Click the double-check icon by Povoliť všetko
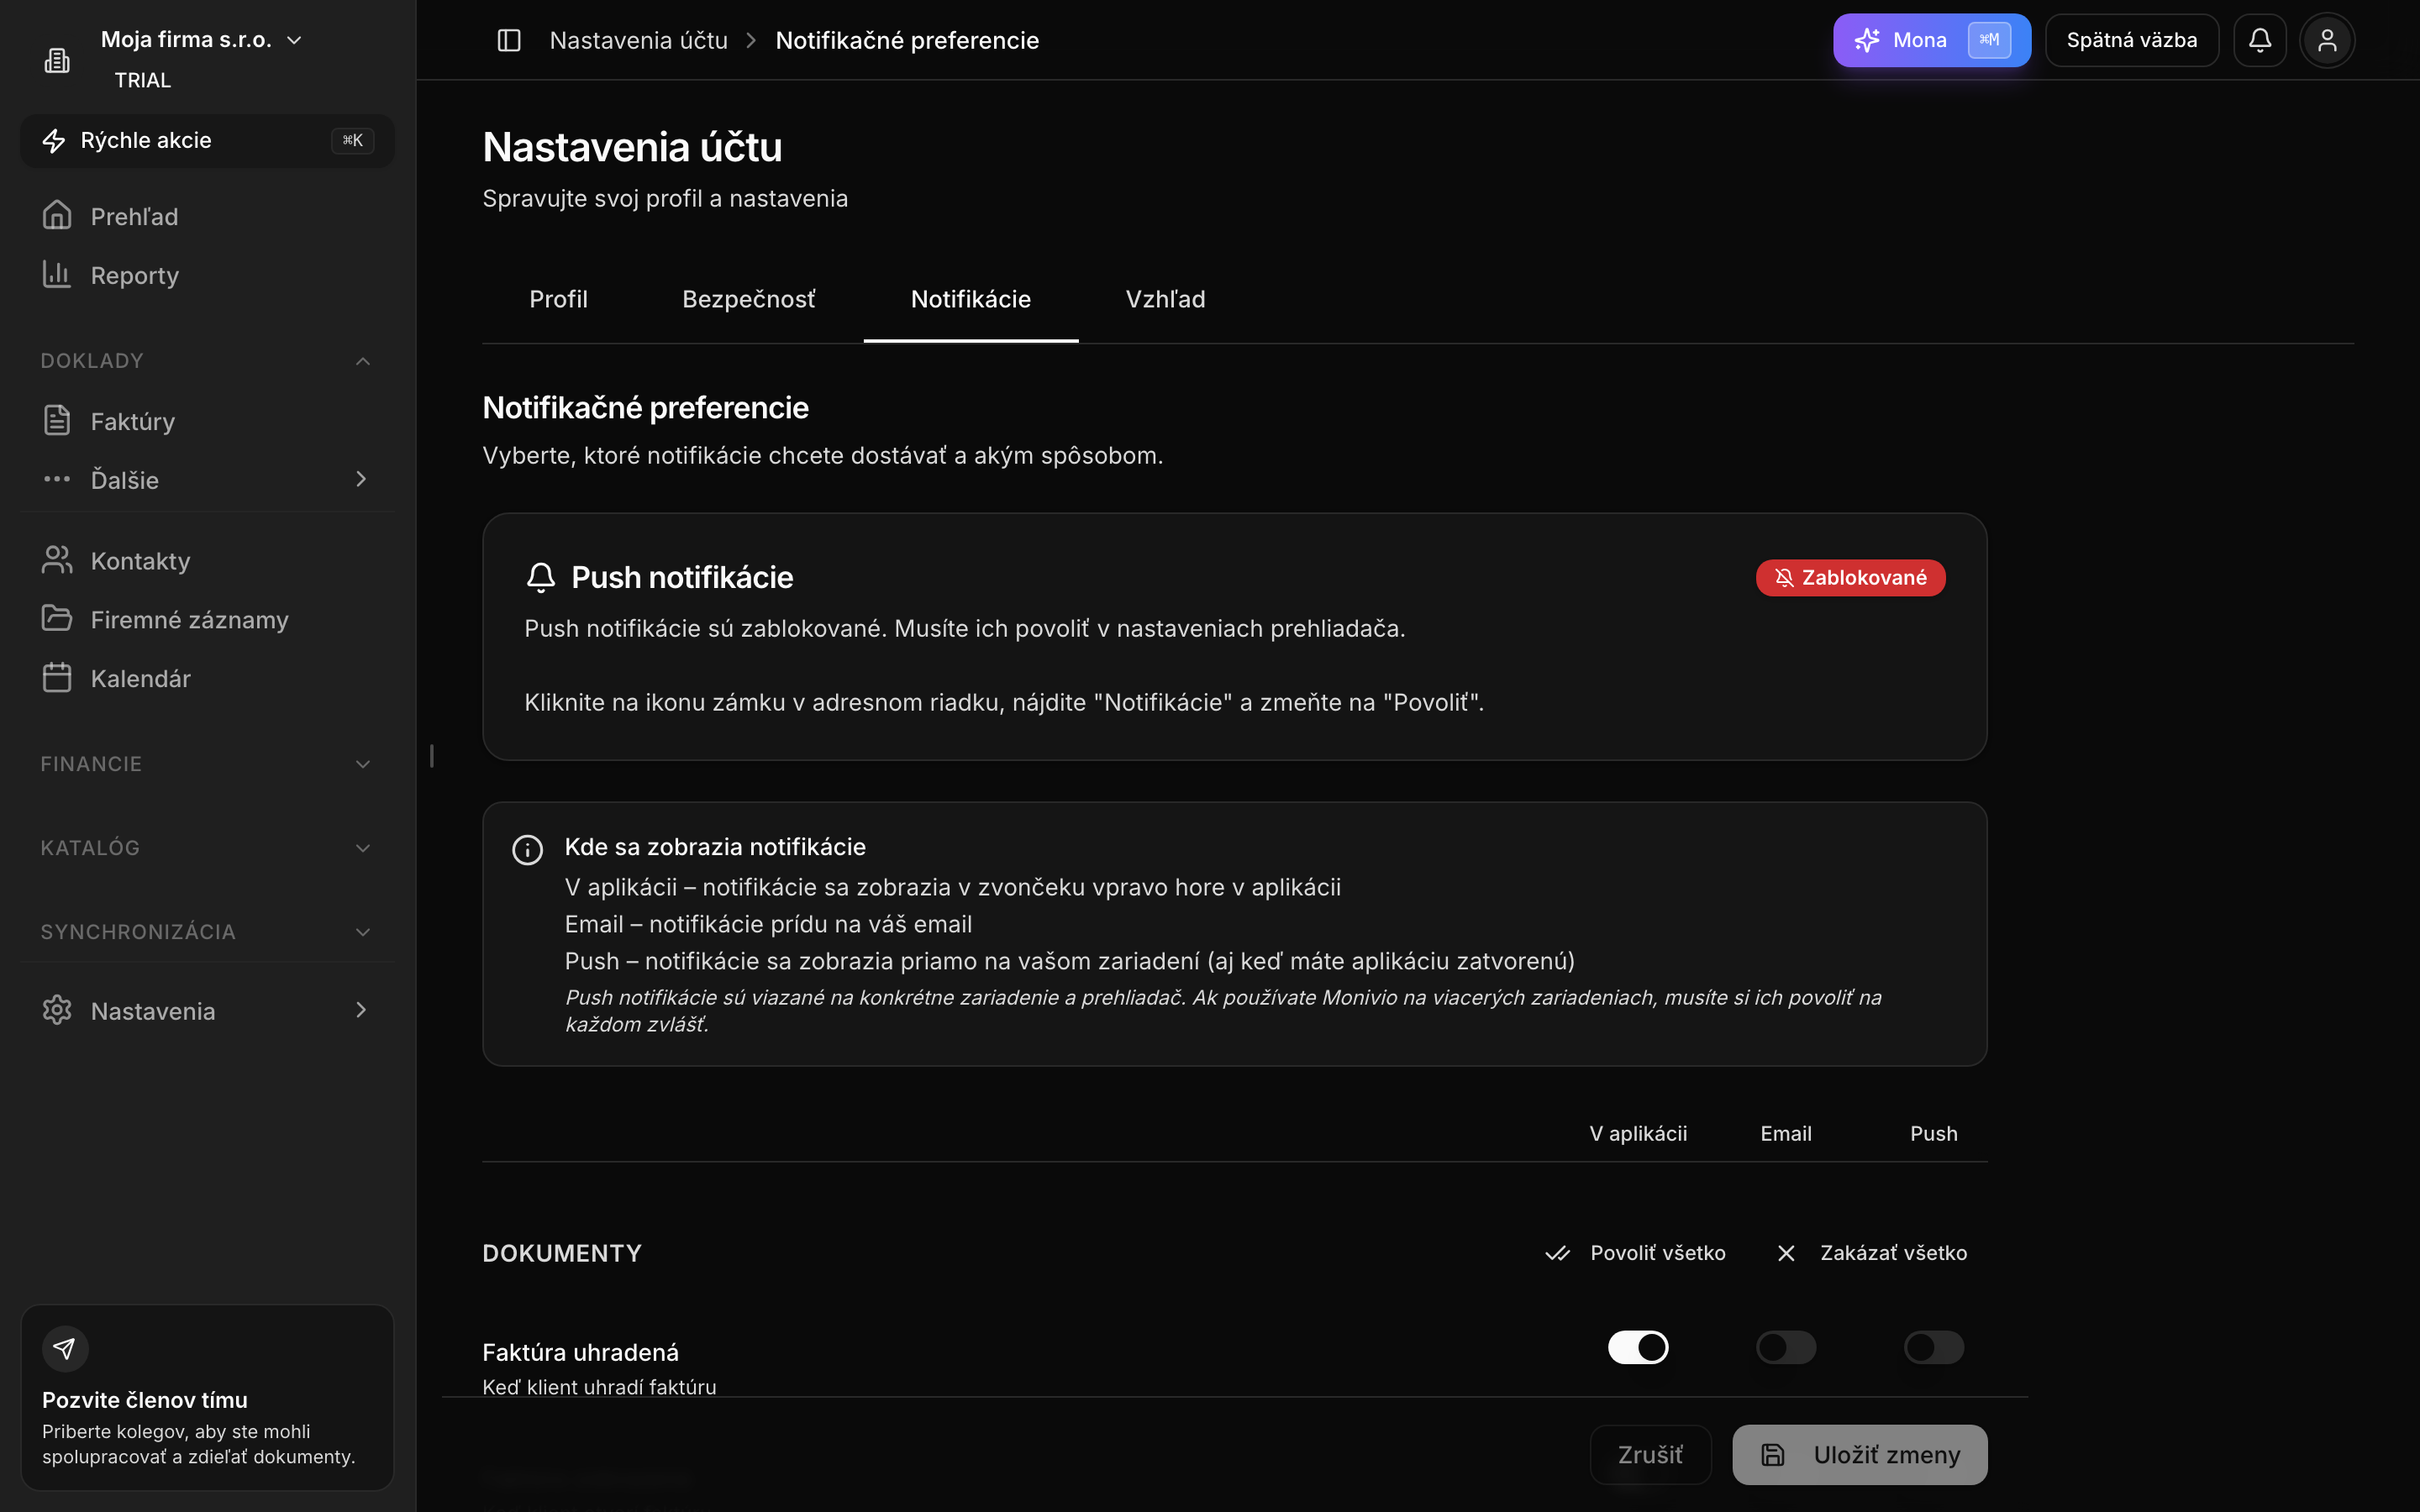This screenshot has height=1512, width=2420. (1558, 1253)
